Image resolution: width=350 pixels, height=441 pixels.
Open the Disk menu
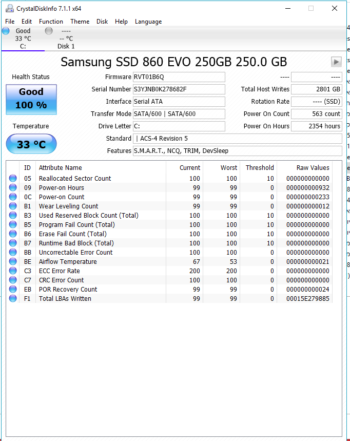click(x=102, y=22)
